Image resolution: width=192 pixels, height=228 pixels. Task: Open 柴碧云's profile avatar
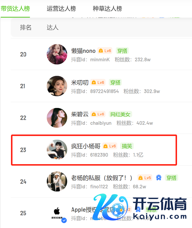click(57, 118)
